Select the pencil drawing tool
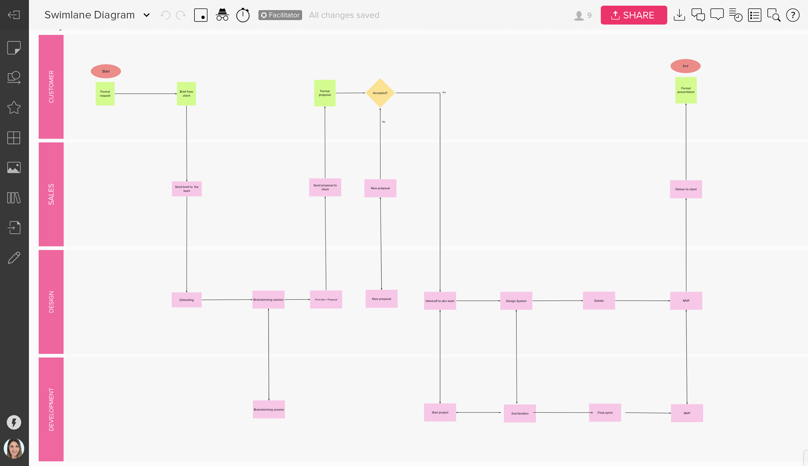The width and height of the screenshot is (808, 466). (x=14, y=257)
